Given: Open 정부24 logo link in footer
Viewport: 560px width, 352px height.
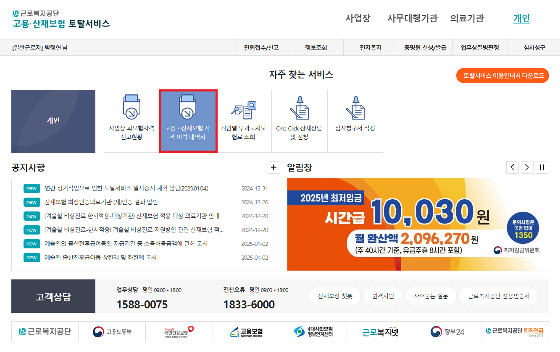Looking at the screenshot, I should (x=447, y=332).
